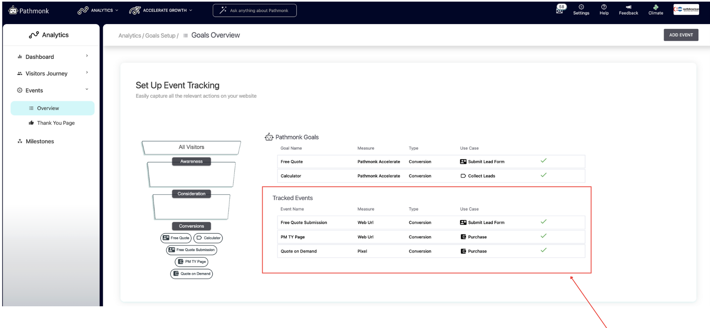Expand the Visitors Journey section chevron

(87, 73)
